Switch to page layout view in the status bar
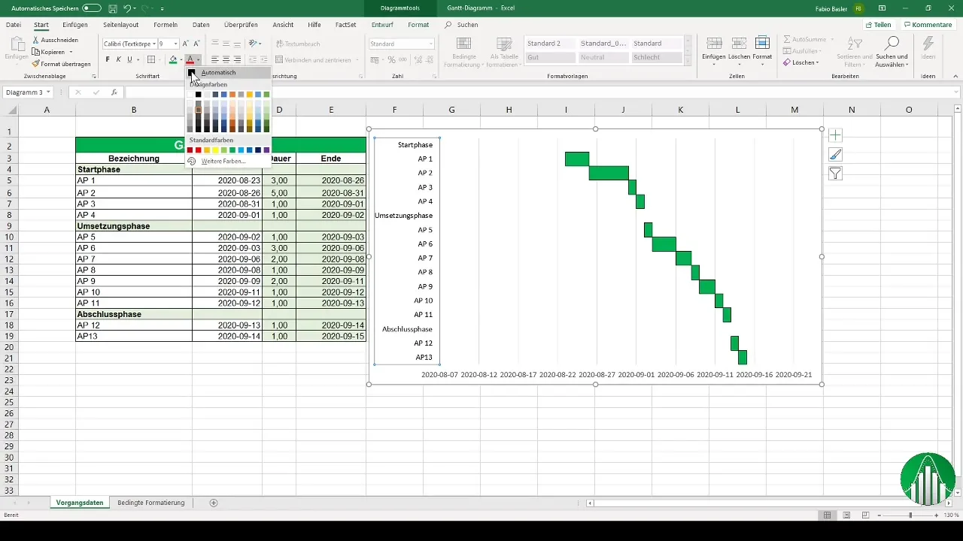Screen dimensions: 963x541 tap(846, 515)
